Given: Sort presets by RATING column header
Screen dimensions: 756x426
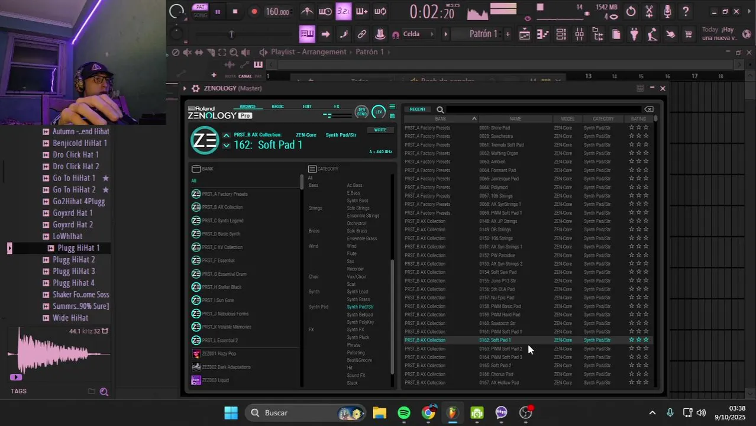Looking at the screenshot, I should coord(638,119).
